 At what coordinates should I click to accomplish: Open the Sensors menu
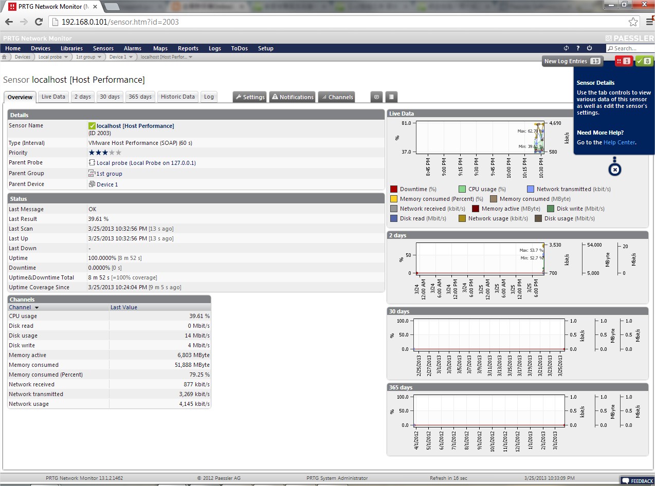coord(103,48)
